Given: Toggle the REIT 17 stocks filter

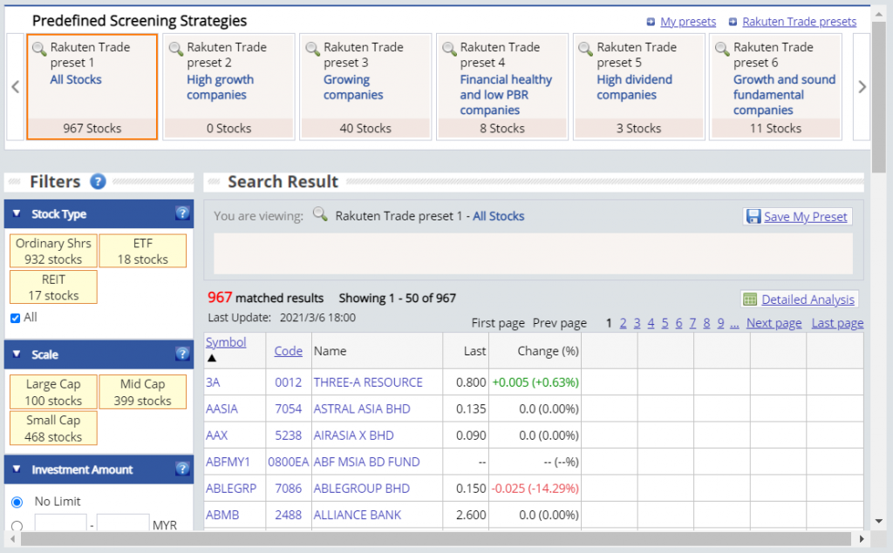Looking at the screenshot, I should 53,287.
